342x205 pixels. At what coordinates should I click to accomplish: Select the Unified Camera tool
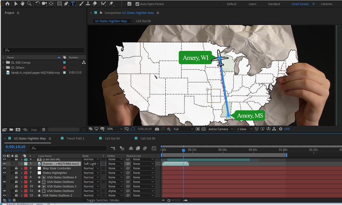coord(44,4)
